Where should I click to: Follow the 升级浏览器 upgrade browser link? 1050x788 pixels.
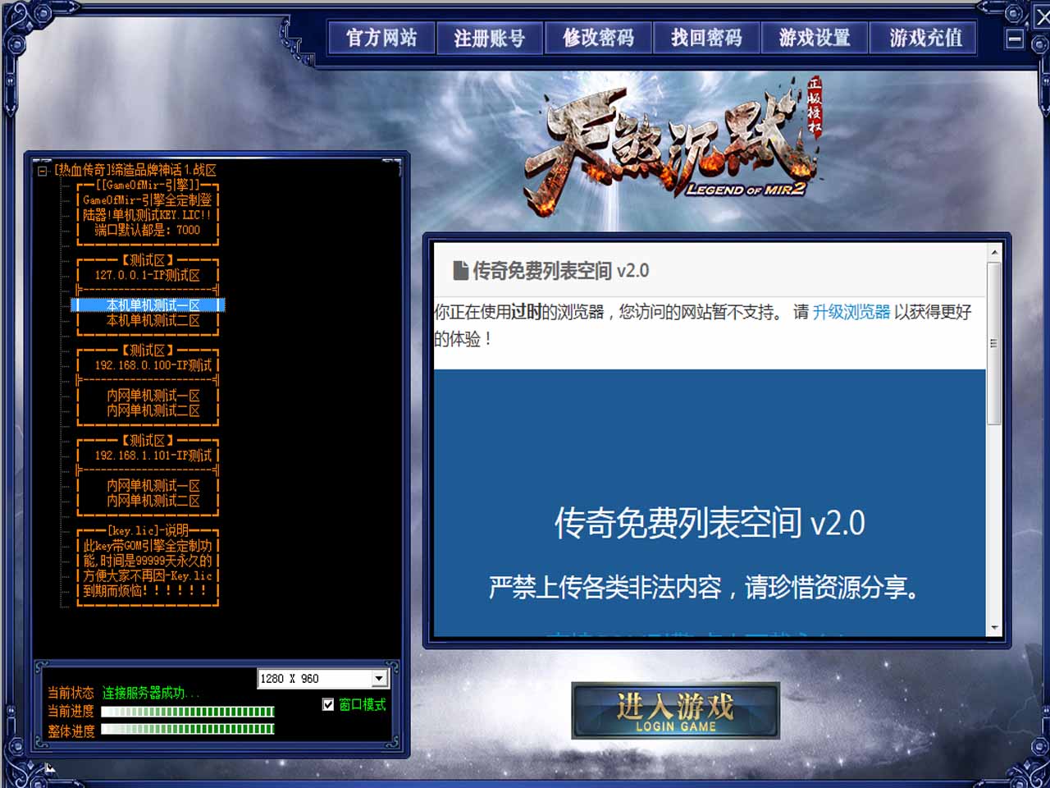tap(851, 312)
